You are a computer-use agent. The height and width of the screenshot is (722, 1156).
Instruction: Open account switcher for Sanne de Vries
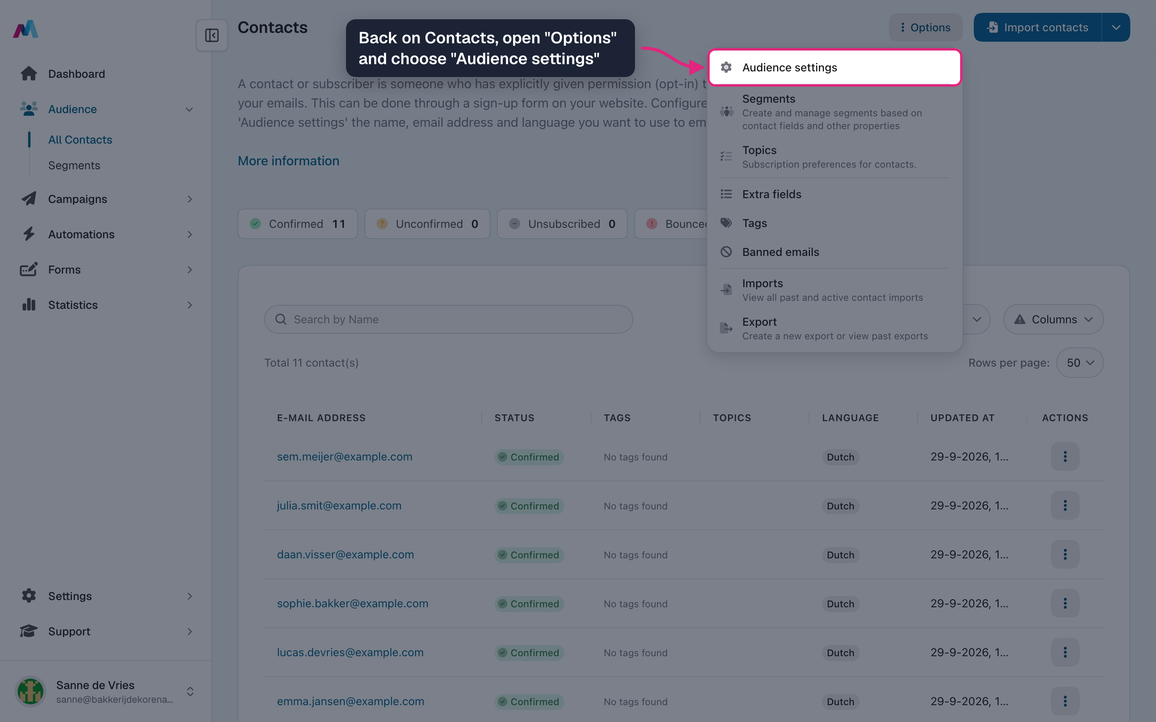point(189,692)
